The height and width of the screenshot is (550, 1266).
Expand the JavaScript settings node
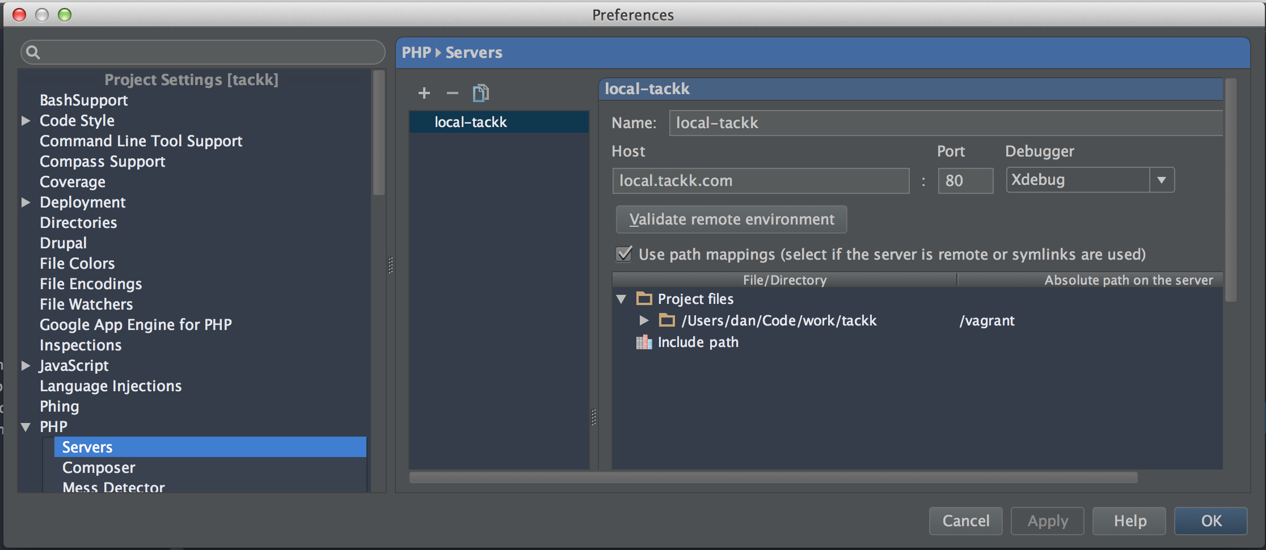(x=26, y=366)
